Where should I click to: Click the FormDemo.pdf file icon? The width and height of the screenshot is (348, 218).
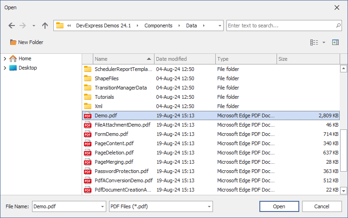88,134
